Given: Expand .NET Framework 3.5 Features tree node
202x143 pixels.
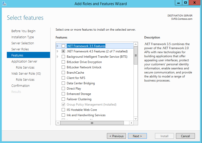Looking at the screenshot, I should [x=57, y=46].
